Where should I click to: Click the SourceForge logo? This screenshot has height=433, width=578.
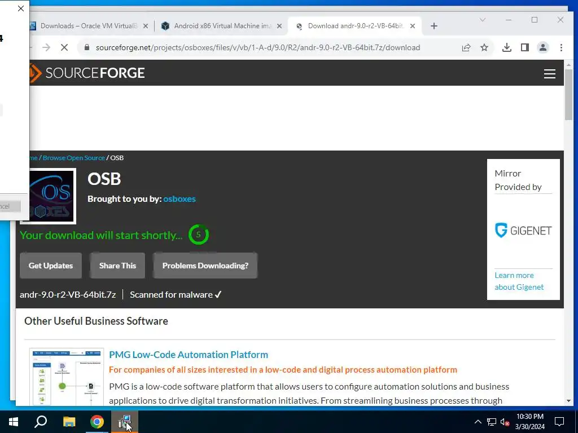87,73
